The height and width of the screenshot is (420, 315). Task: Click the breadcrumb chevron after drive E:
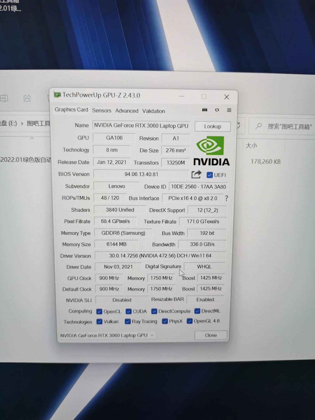click(x=22, y=123)
